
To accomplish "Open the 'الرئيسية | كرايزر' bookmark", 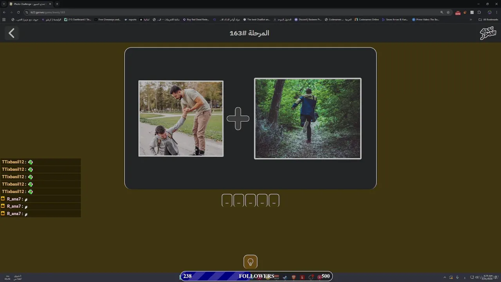I will coord(52,20).
